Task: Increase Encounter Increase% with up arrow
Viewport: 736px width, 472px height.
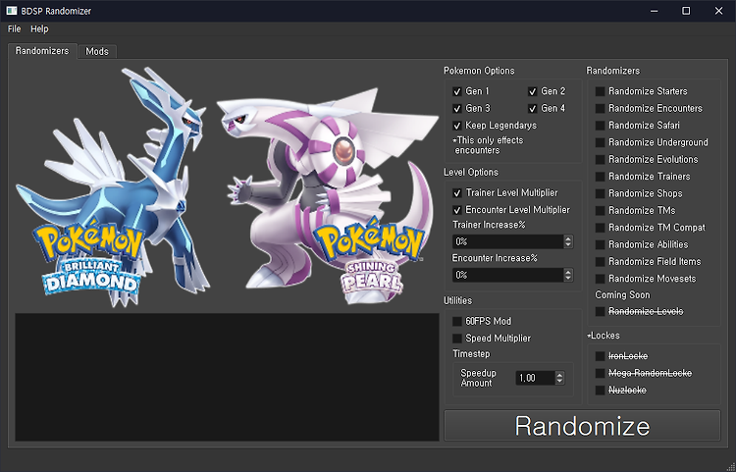Action: (568, 272)
